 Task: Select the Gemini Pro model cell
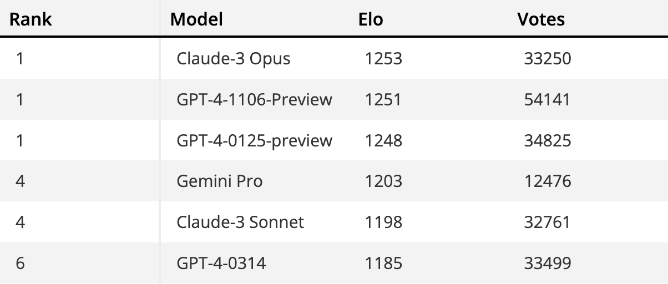pos(219,181)
